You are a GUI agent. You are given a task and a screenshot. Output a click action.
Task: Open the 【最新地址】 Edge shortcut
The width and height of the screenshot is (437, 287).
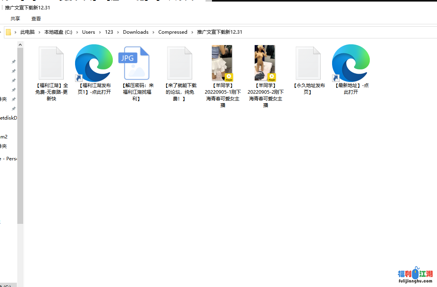[351, 63]
